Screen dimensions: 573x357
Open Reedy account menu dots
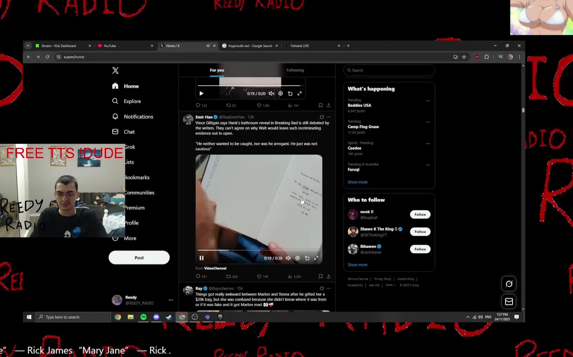(171, 299)
